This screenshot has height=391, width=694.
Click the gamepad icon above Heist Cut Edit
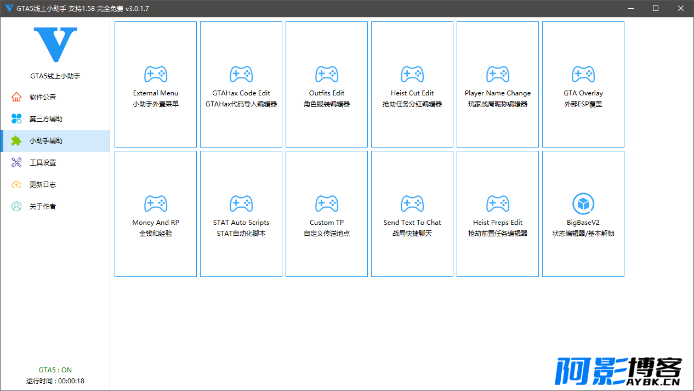pos(412,74)
